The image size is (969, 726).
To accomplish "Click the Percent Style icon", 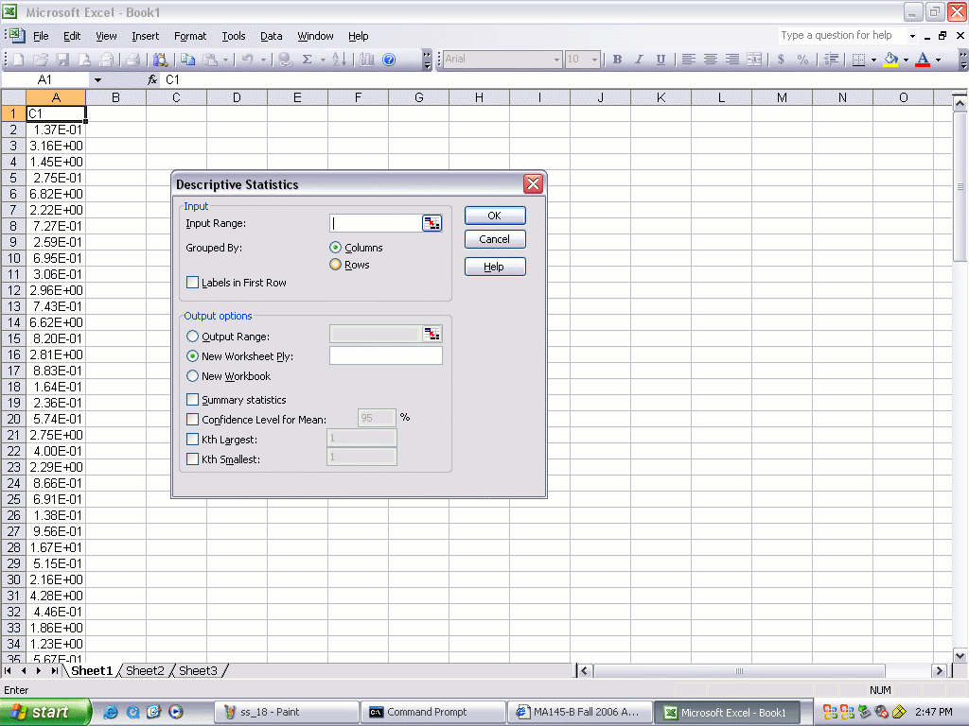I will (802, 60).
